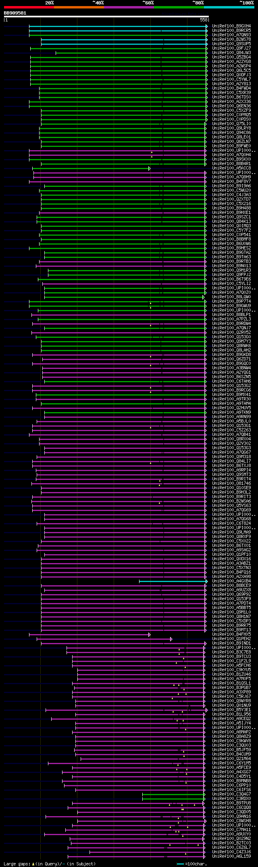Select UniRef100_A7Q8H9 label
258x867 pixels.
click(231, 177)
